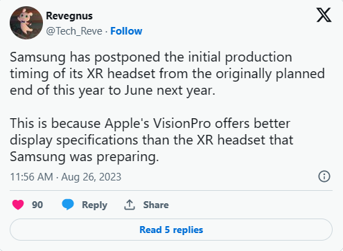The height and width of the screenshot is (251, 343).
Task: Select the Reply text label
Action: pos(95,205)
